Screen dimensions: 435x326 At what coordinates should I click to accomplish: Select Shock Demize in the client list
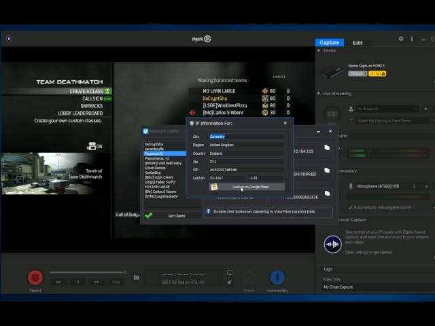(155, 168)
